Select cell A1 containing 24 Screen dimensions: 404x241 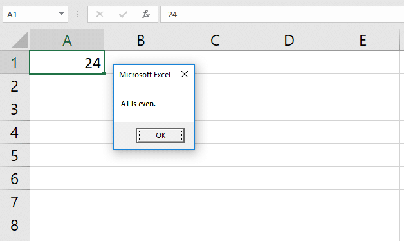67,63
